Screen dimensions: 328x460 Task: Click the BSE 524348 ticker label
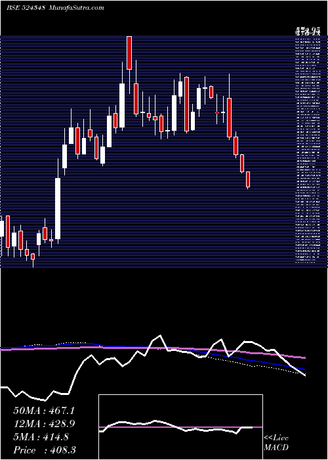pyautogui.click(x=26, y=8)
